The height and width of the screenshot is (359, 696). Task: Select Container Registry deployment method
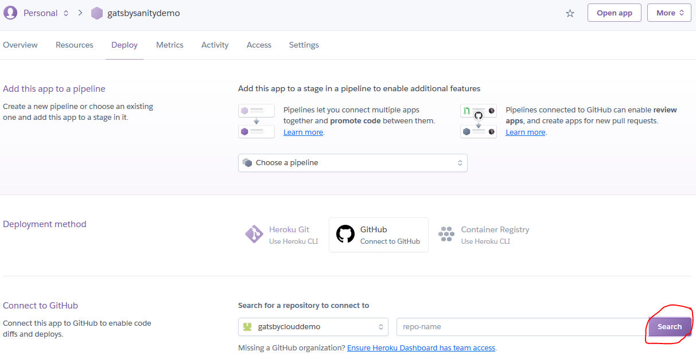(x=484, y=235)
